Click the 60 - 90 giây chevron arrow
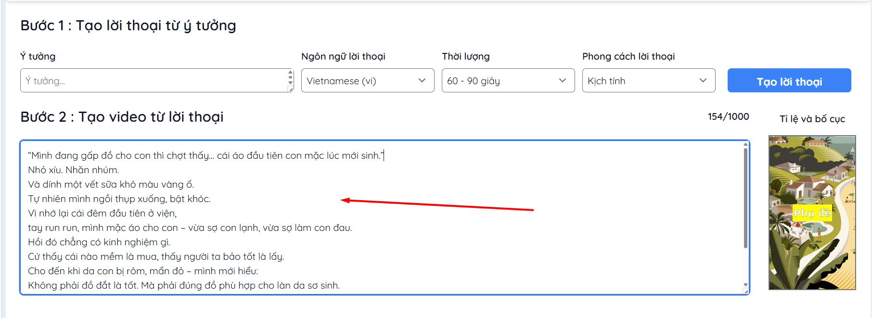Image resolution: width=872 pixels, height=318 pixels. point(563,80)
